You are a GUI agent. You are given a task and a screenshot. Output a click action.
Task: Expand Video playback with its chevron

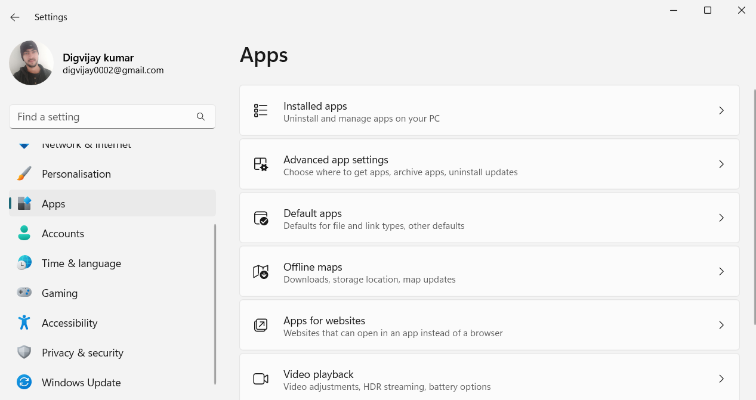coord(721,378)
